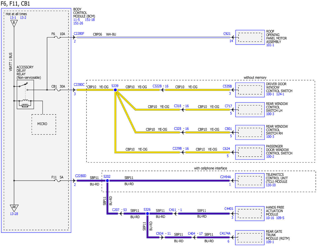Select inline connector C934
This screenshot has height=246, width=319.
pyautogui.click(x=160, y=234)
